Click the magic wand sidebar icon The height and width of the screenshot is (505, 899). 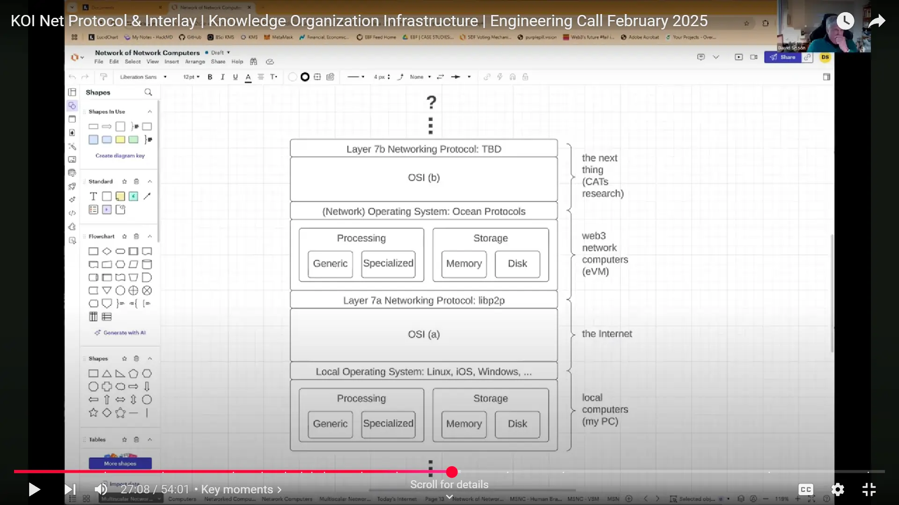coord(73,146)
